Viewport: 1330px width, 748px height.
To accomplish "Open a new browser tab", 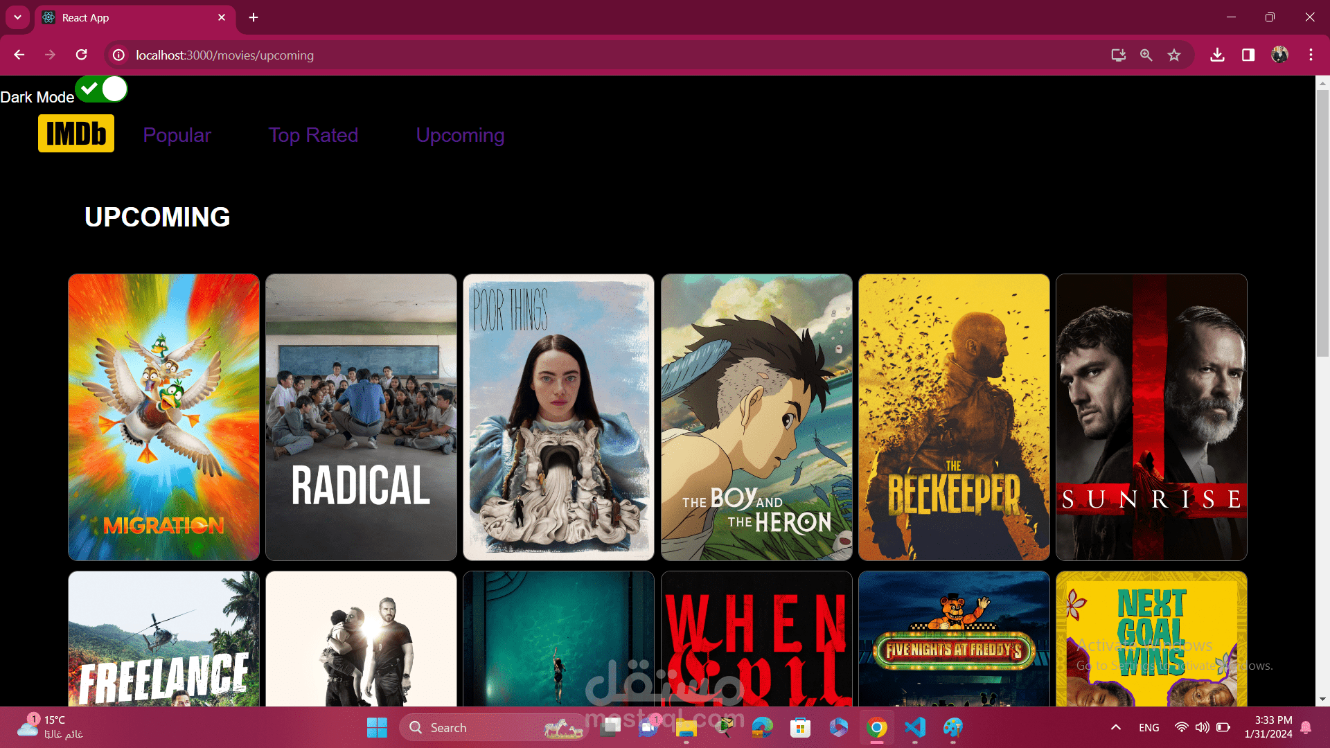I will 254,17.
